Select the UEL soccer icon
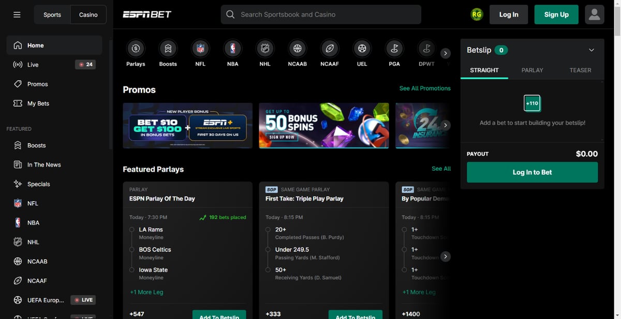 pyautogui.click(x=362, y=49)
